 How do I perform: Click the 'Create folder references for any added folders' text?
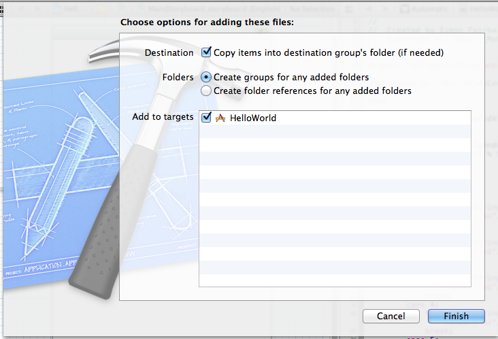(312, 91)
